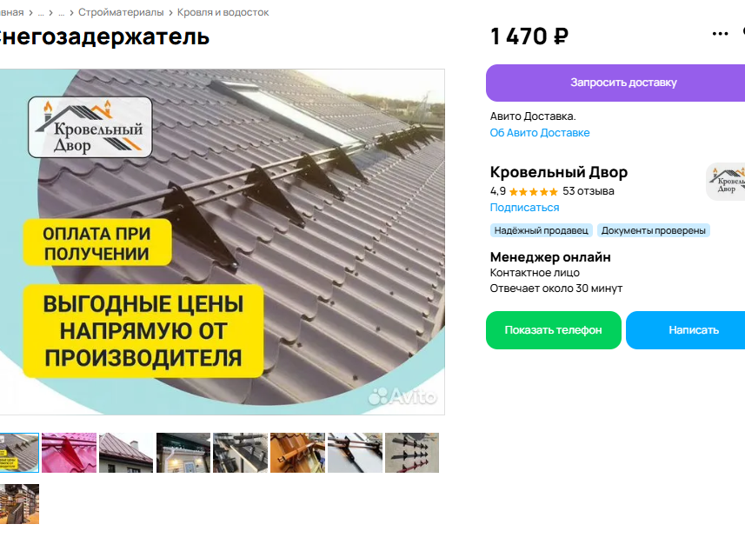Open the three-dots more options menu

720,34
